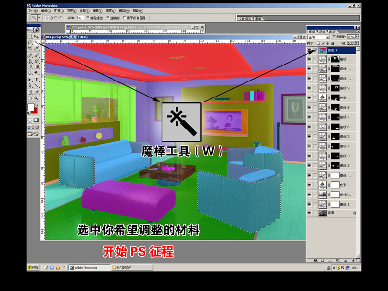Select the Line tool
The width and height of the screenshot is (388, 291).
point(36,85)
